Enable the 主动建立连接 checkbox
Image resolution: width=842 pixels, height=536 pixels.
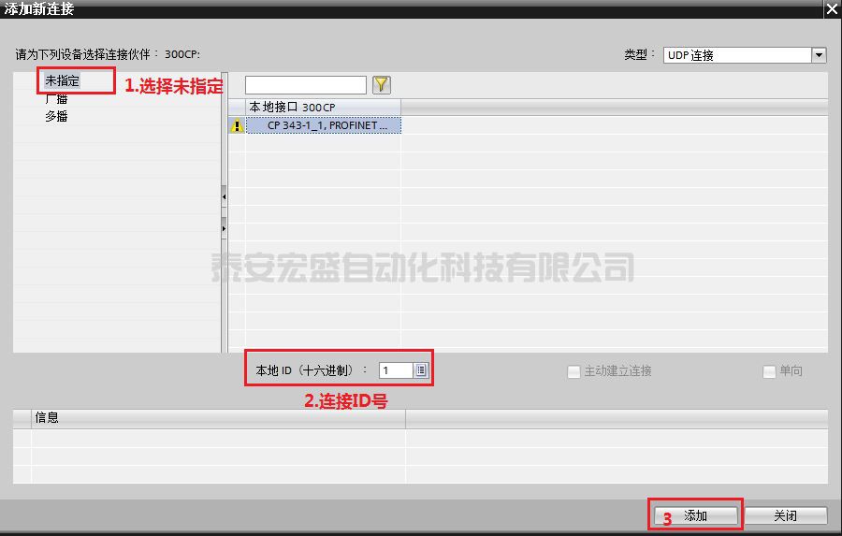click(573, 371)
